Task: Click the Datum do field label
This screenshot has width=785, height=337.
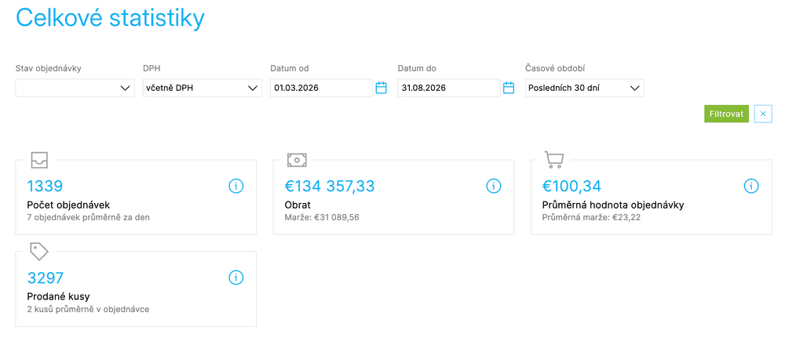Action: 417,68
